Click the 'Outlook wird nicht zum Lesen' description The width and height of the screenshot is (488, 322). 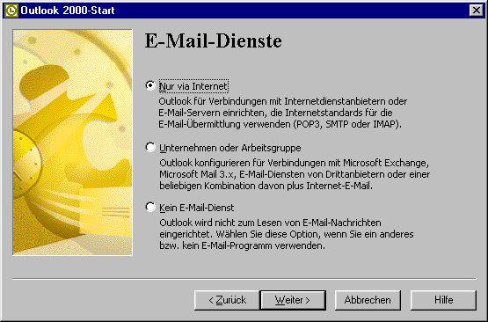click(287, 234)
